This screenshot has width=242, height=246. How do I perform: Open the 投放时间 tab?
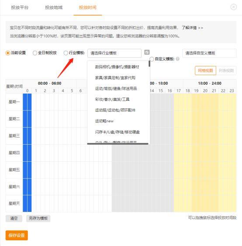pyautogui.click(x=88, y=7)
